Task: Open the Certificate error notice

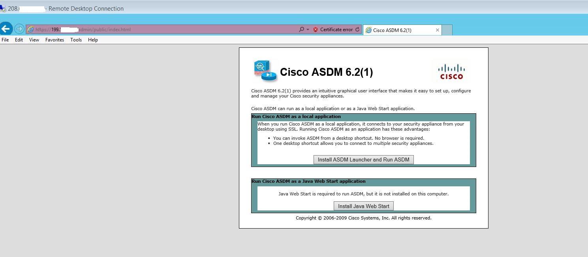Action: click(336, 30)
